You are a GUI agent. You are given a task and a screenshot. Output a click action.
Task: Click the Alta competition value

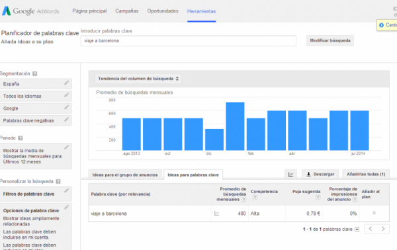(x=255, y=214)
